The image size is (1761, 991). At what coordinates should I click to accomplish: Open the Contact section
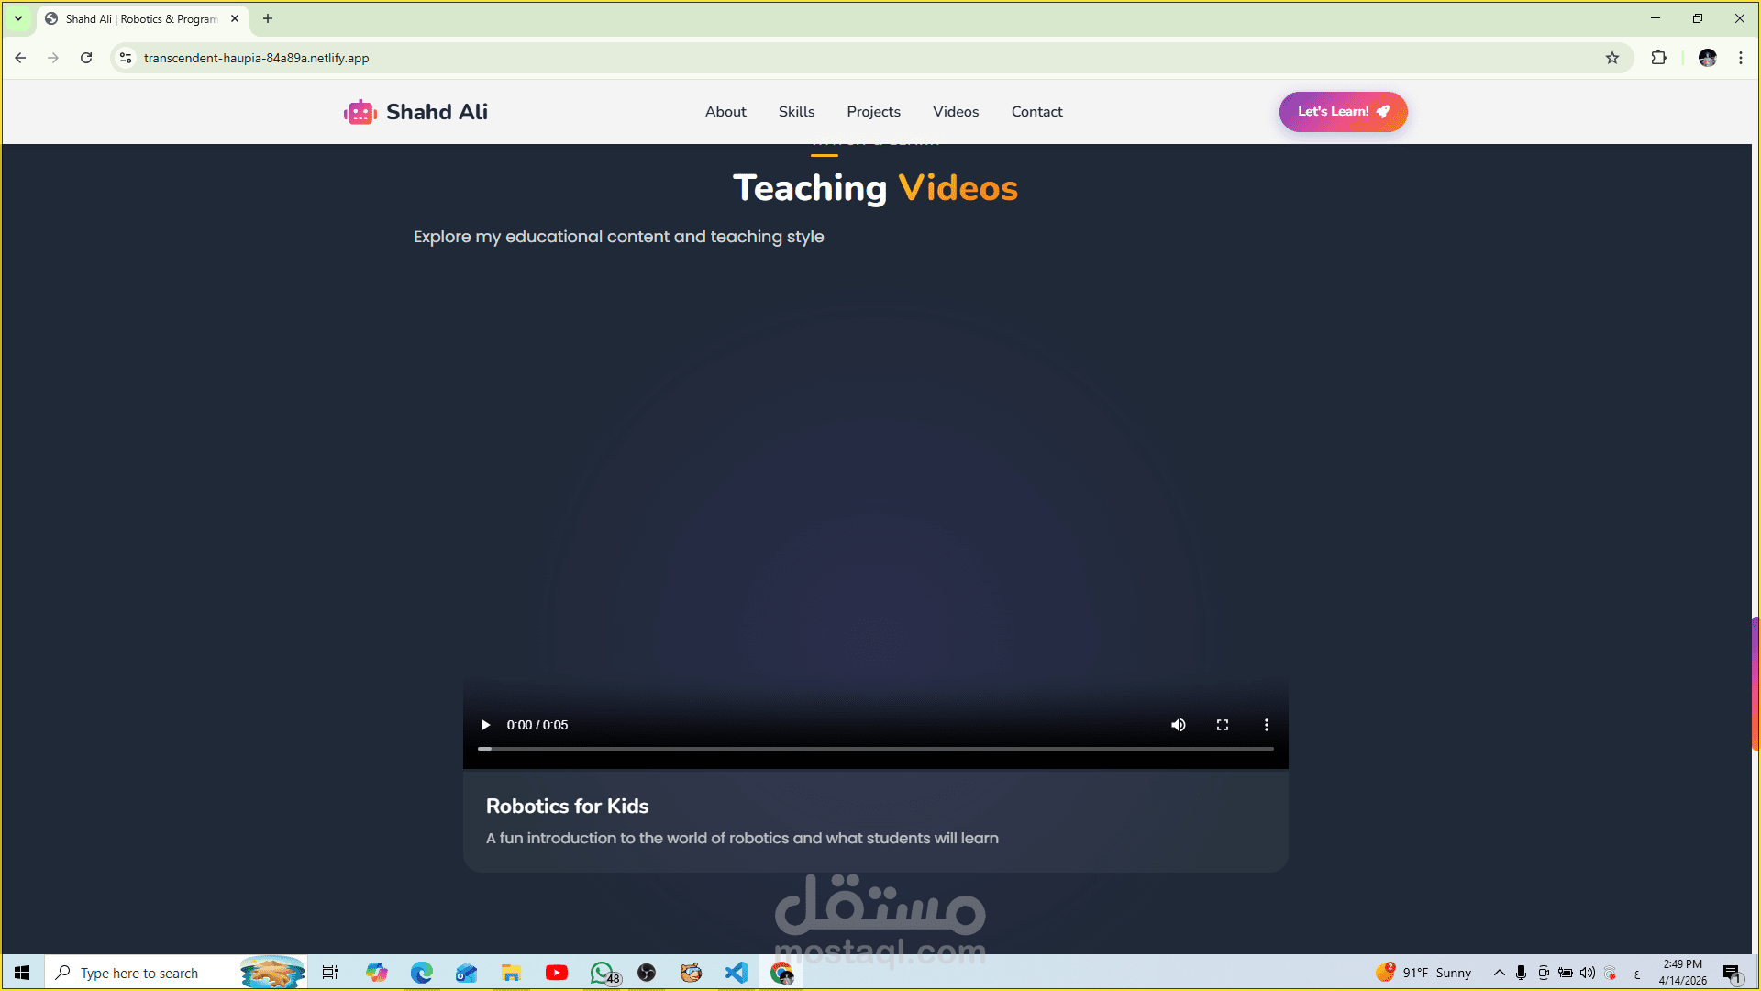[x=1036, y=112]
